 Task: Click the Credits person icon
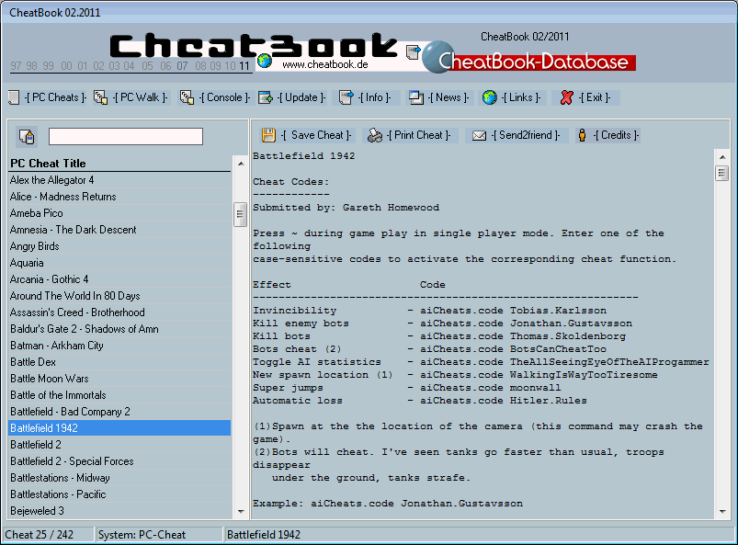tap(582, 135)
